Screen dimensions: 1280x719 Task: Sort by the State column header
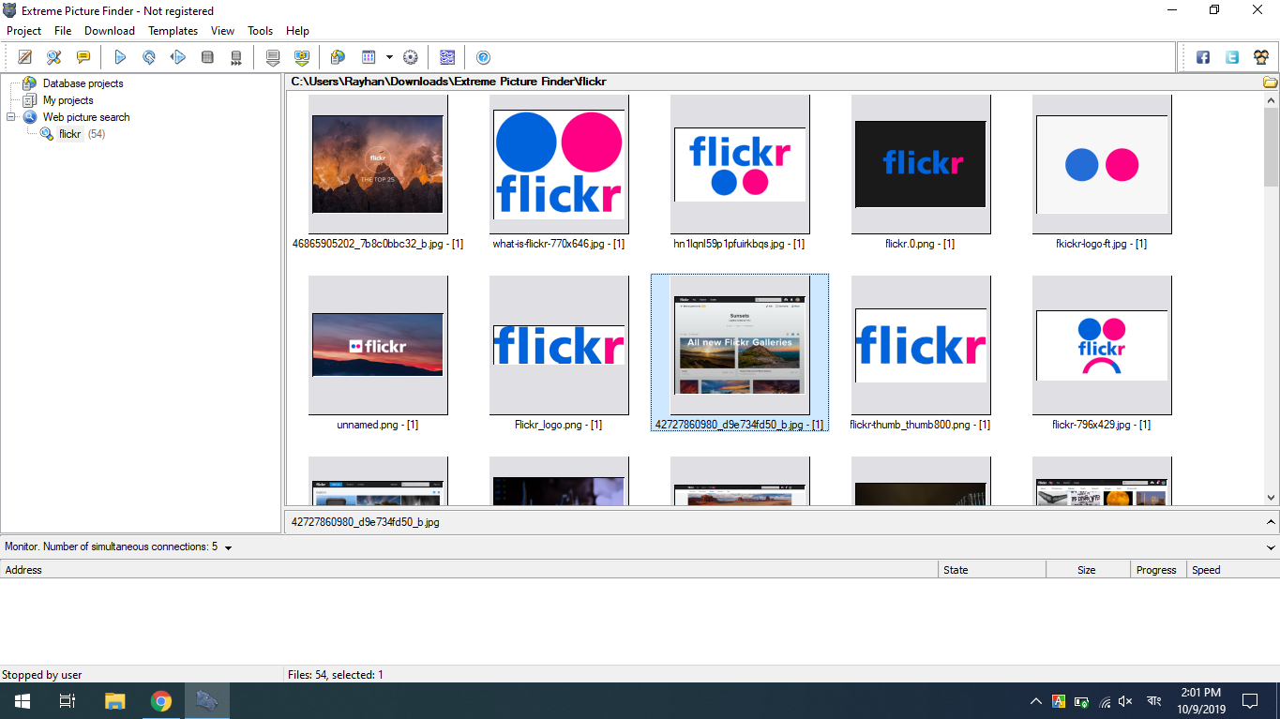tap(992, 570)
